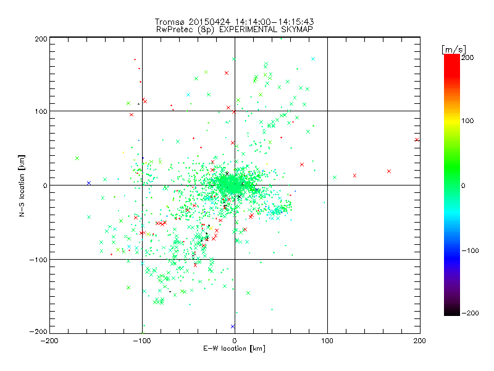Click the '0' tick label on N-S axis
The height and width of the screenshot is (371, 494).
point(45,185)
